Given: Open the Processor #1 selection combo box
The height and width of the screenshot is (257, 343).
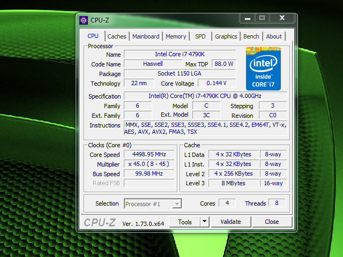Looking at the screenshot, I should [x=153, y=203].
